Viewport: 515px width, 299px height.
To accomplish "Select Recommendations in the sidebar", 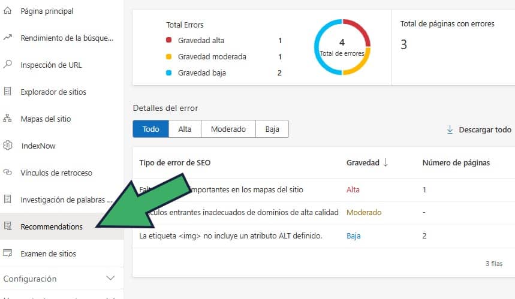I will click(x=62, y=226).
